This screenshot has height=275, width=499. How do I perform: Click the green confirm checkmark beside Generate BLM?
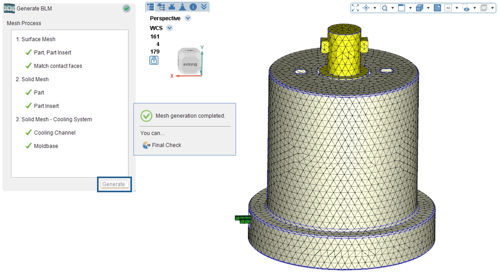[126, 8]
